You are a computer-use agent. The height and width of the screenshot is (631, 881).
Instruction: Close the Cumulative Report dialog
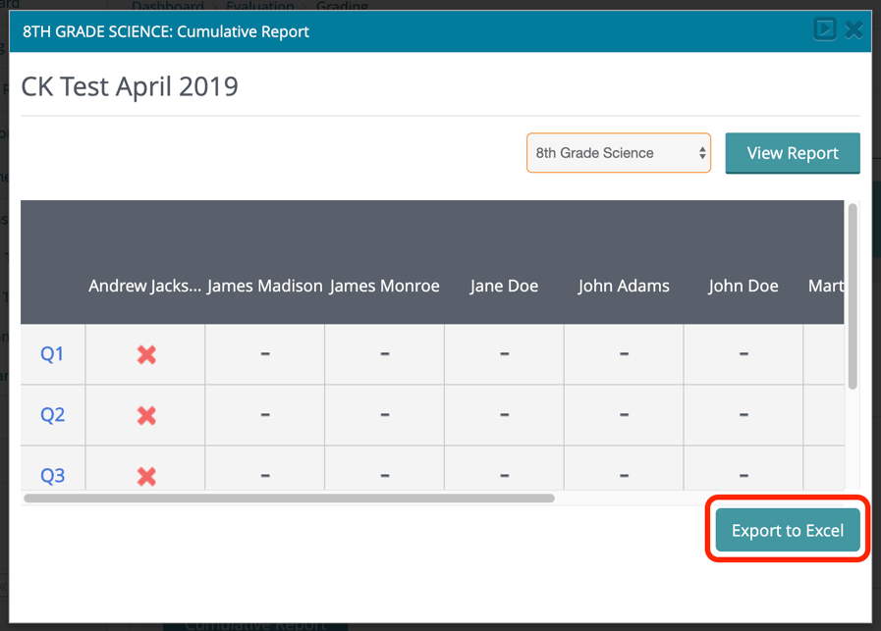[854, 29]
